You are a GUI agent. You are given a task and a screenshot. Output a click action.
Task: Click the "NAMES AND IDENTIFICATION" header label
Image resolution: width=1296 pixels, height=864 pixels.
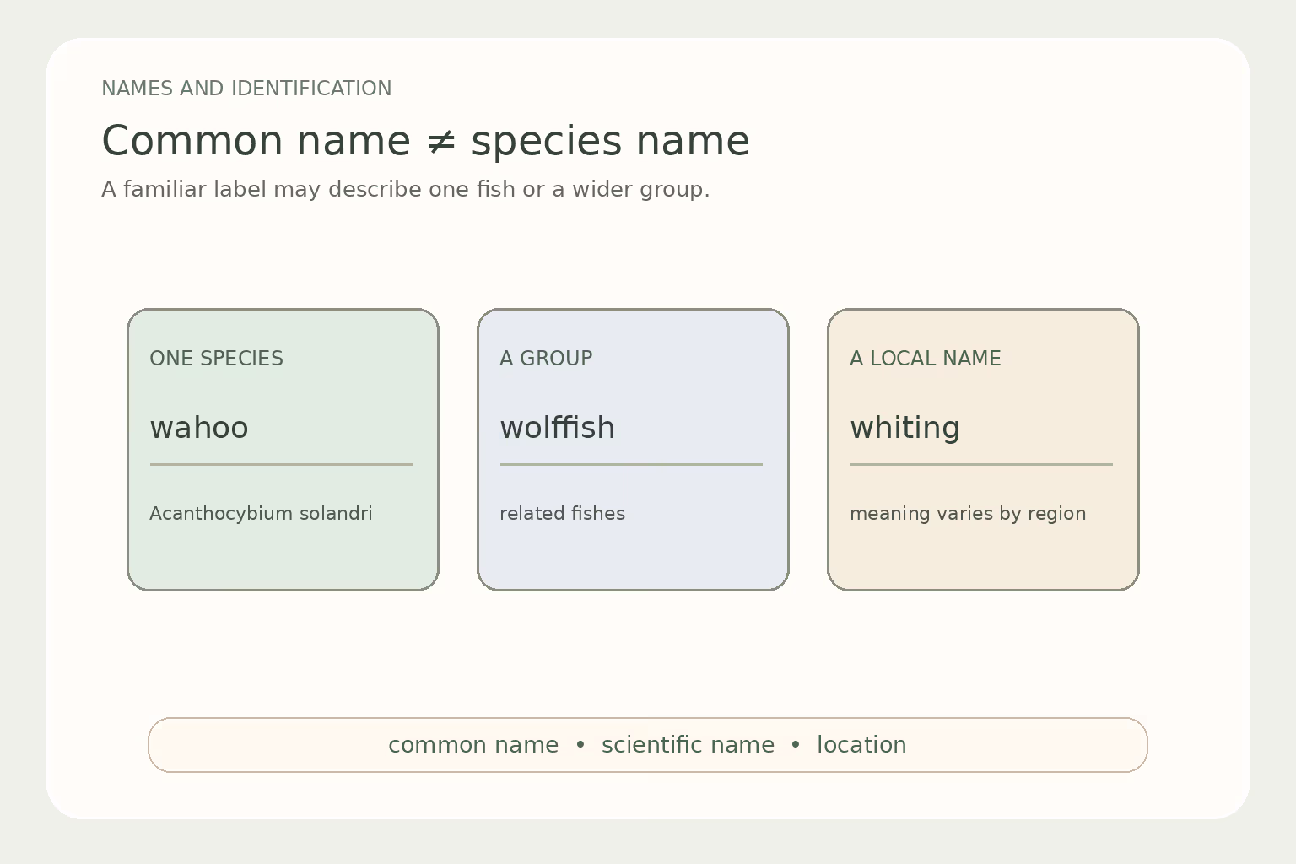(246, 89)
